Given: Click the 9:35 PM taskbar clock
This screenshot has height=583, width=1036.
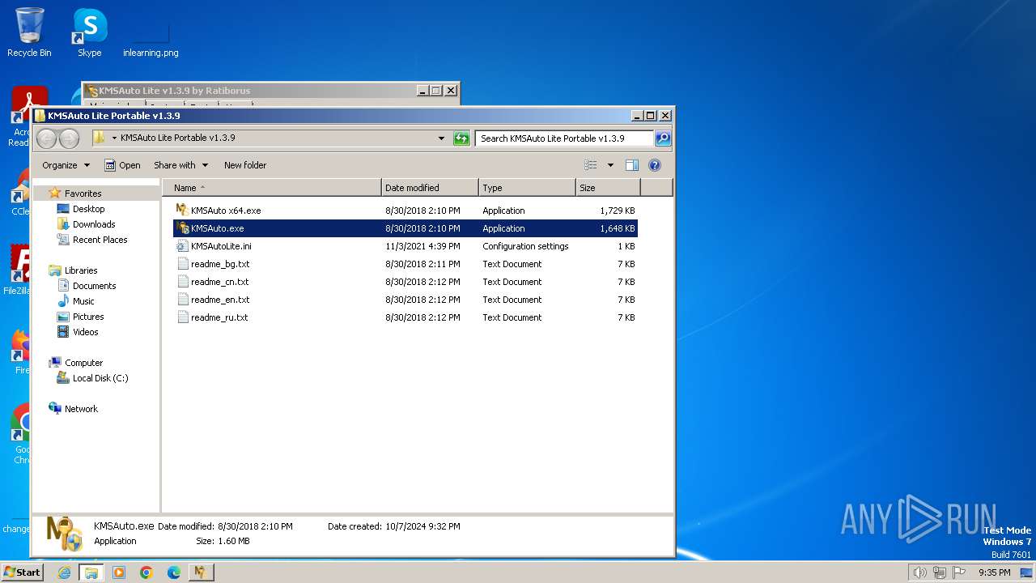Looking at the screenshot, I should point(995,572).
